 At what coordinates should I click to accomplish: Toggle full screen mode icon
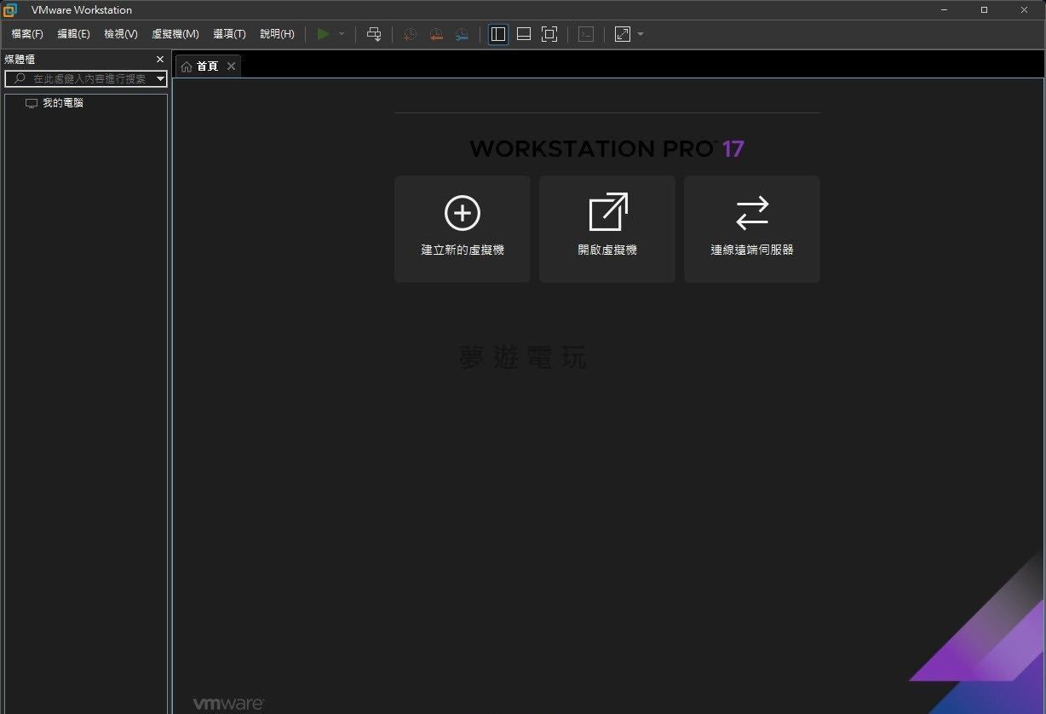tap(549, 34)
